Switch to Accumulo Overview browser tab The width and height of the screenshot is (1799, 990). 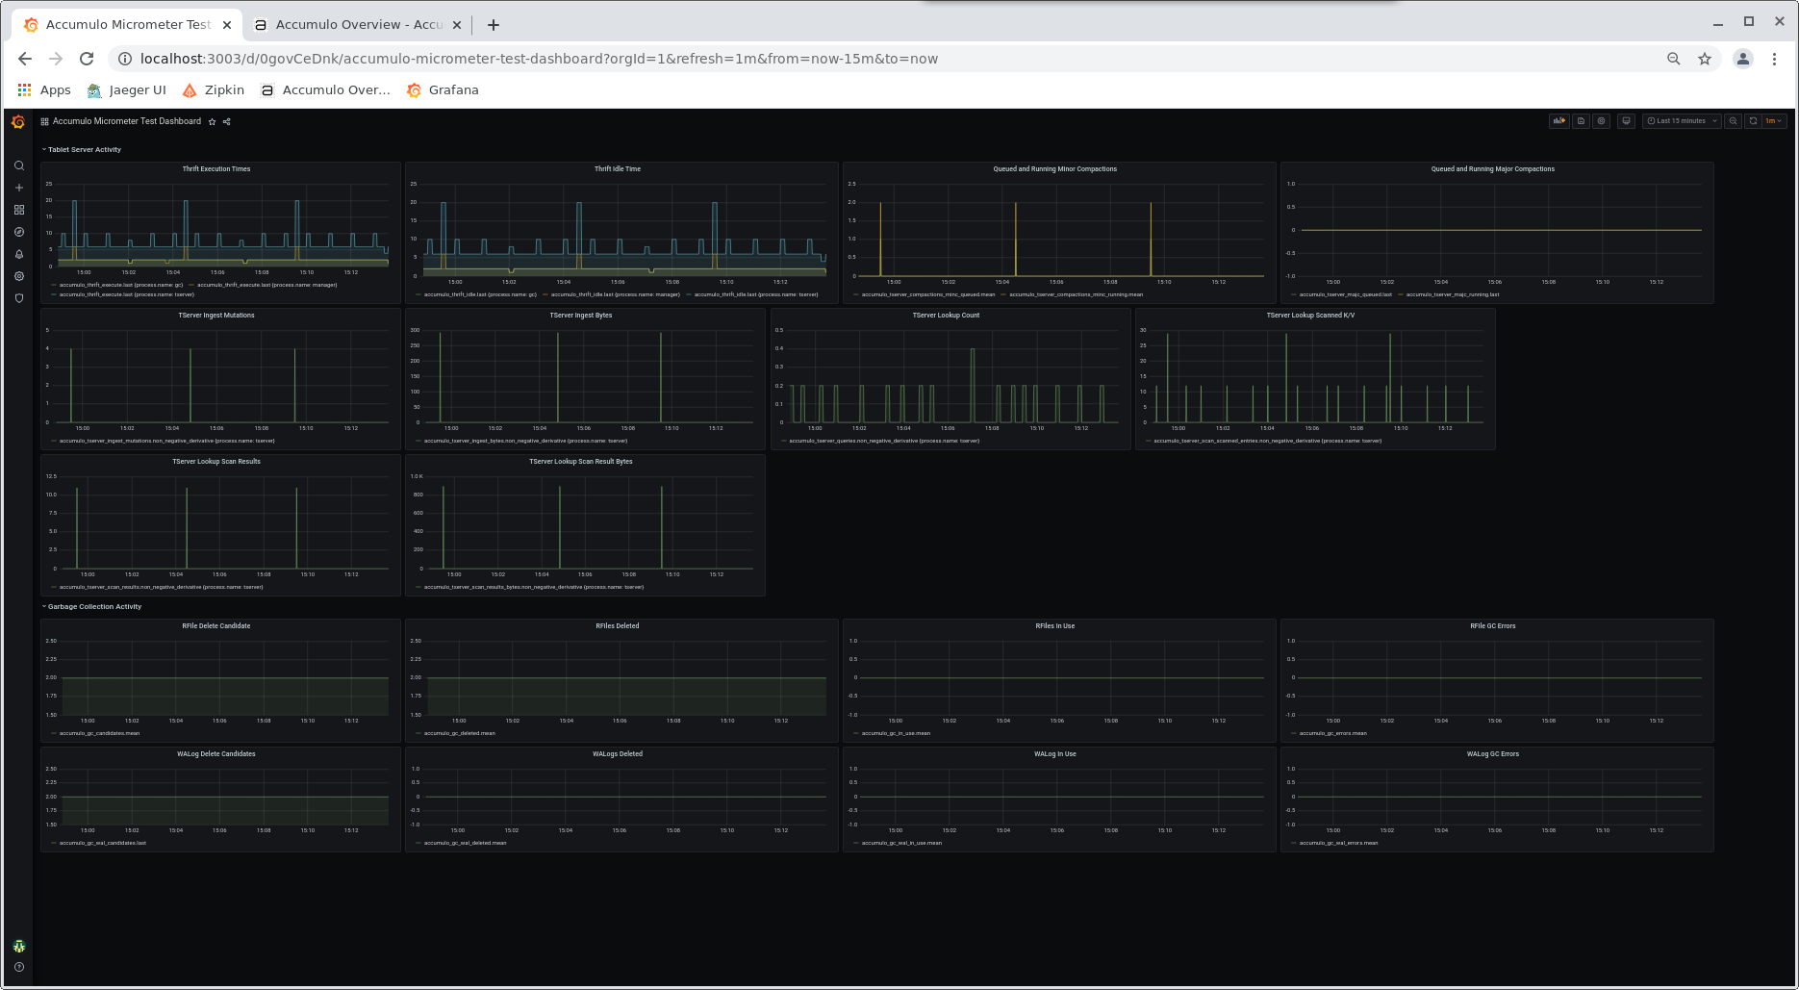tap(358, 25)
